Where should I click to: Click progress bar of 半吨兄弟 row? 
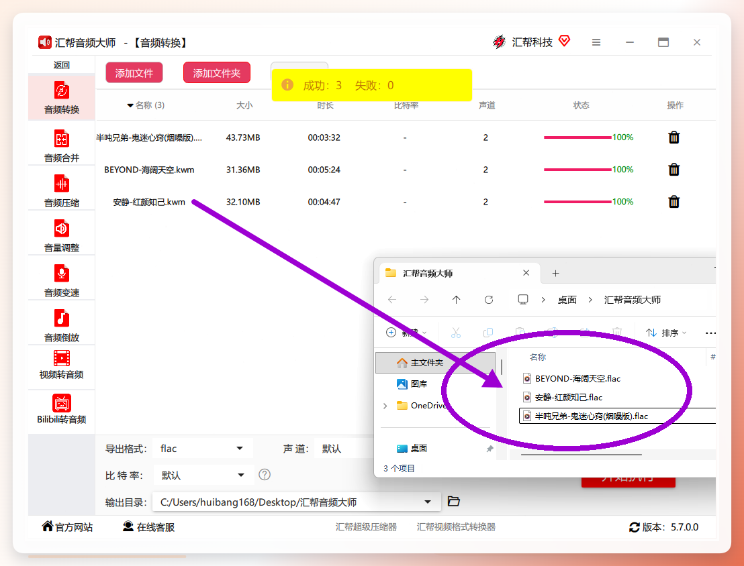pos(577,137)
